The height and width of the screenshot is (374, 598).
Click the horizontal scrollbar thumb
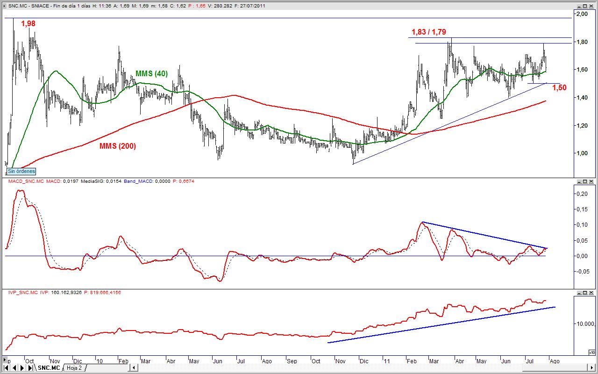coord(555,367)
